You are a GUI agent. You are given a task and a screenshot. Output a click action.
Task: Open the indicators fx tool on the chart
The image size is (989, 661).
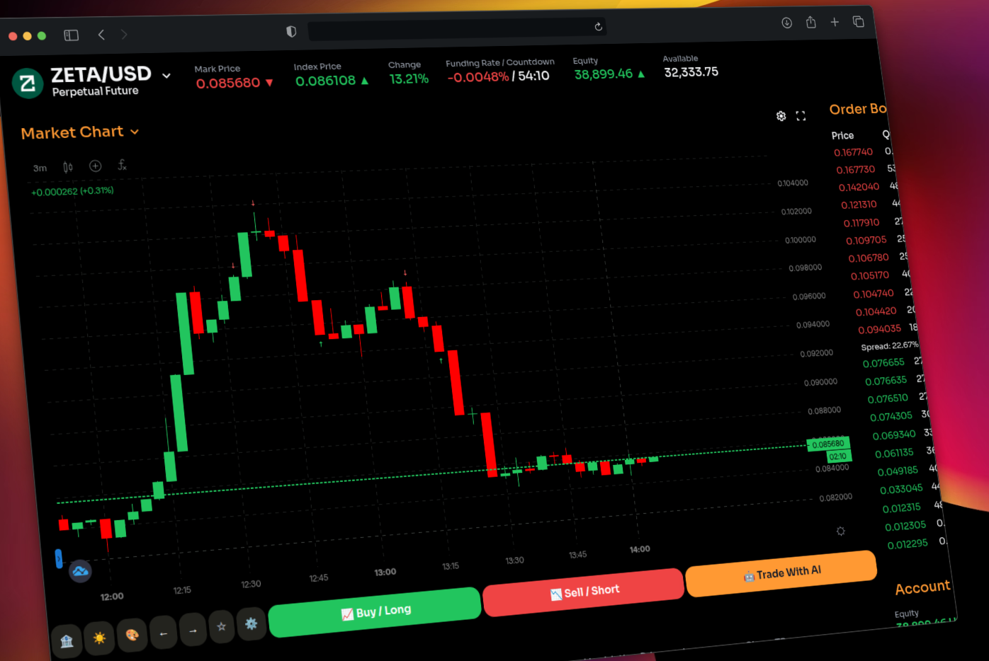[122, 165]
